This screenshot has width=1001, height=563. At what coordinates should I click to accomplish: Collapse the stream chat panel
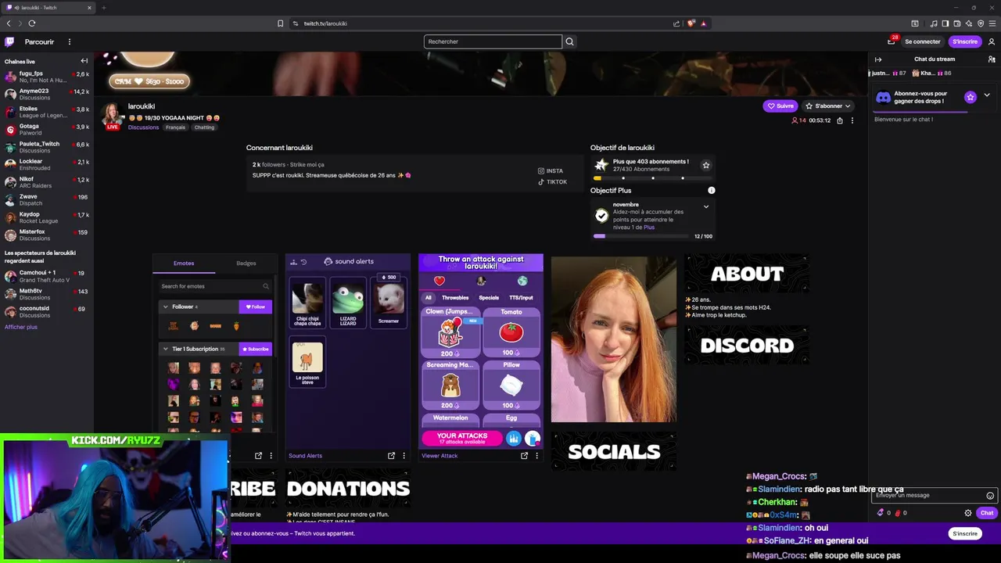(878, 59)
